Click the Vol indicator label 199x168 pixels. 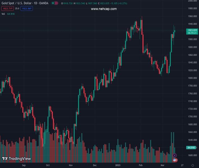3,14
